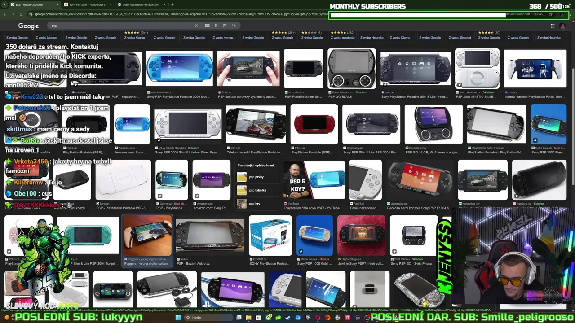Open the Chrome three-dot menu
The width and height of the screenshot is (575, 323).
(x=570, y=14)
